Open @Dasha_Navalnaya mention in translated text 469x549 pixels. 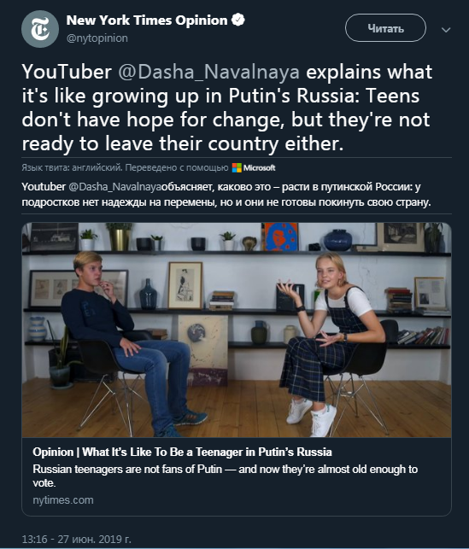pos(114,187)
